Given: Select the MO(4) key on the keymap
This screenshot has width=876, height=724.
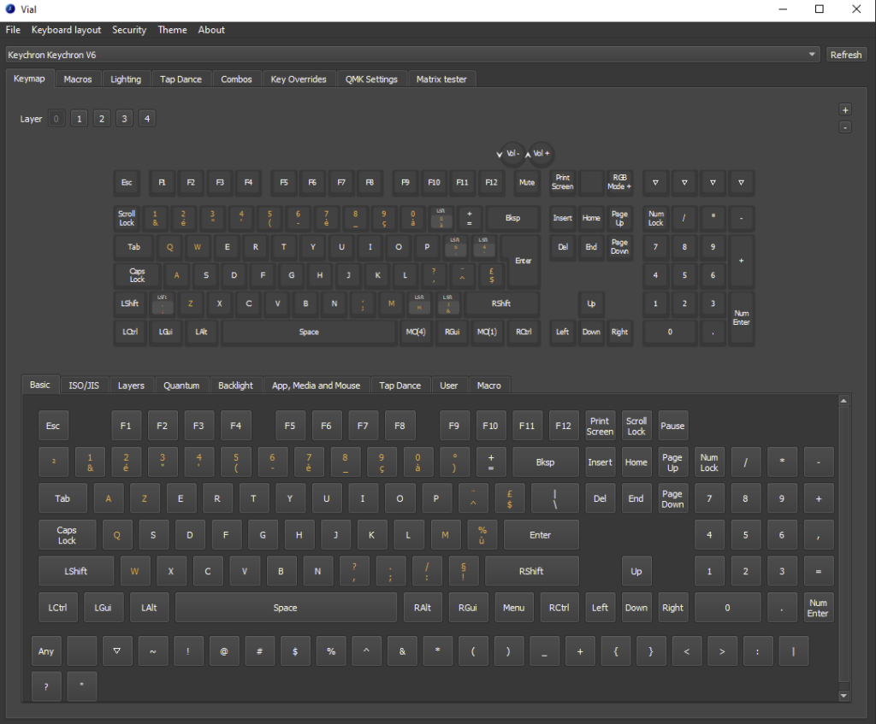Looking at the screenshot, I should tap(416, 332).
